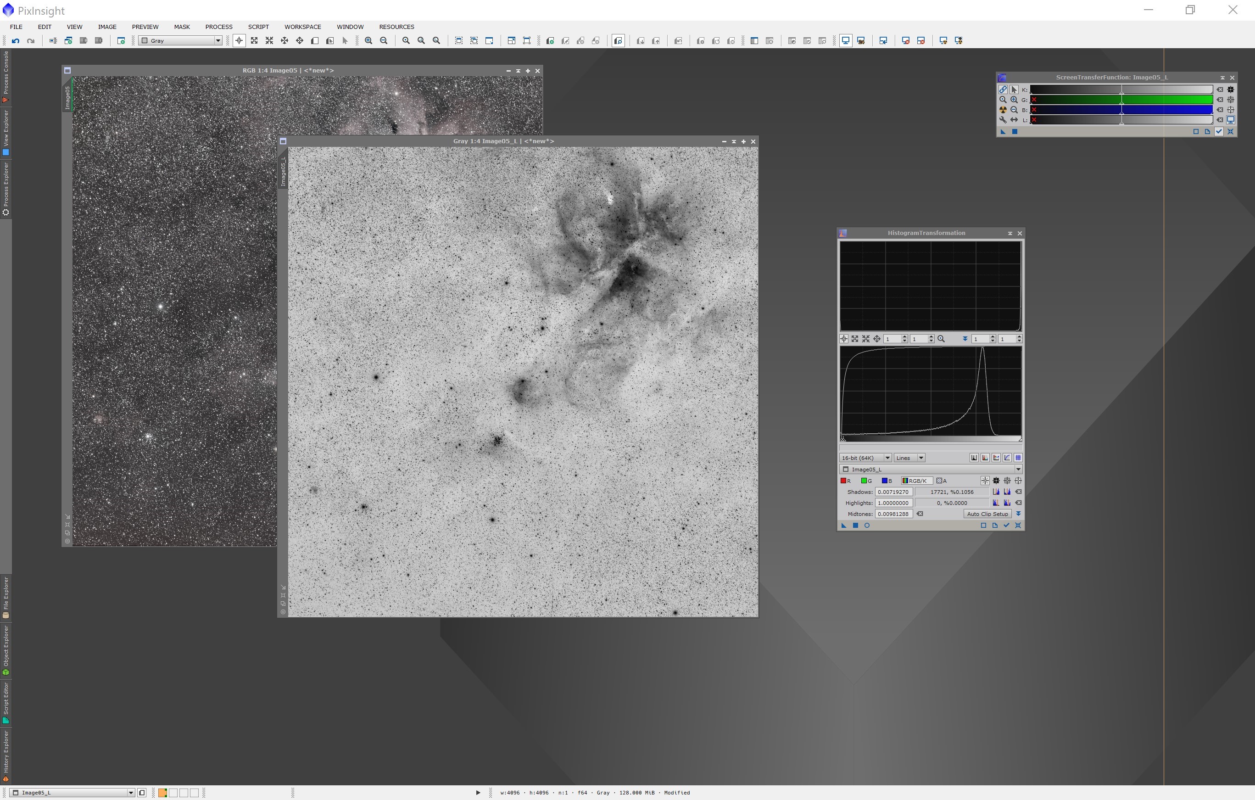
Task: Open STF wrench settings icon
Action: pos(1003,120)
